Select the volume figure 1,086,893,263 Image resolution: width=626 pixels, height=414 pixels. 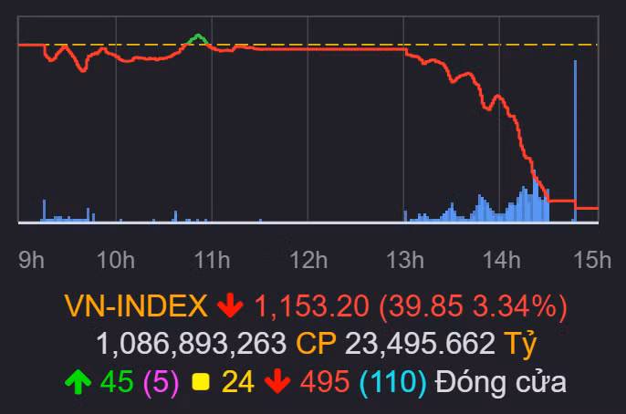pyautogui.click(x=192, y=343)
